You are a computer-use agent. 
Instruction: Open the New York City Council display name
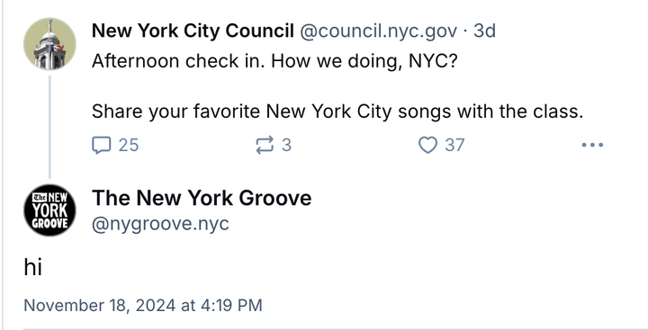click(x=193, y=31)
